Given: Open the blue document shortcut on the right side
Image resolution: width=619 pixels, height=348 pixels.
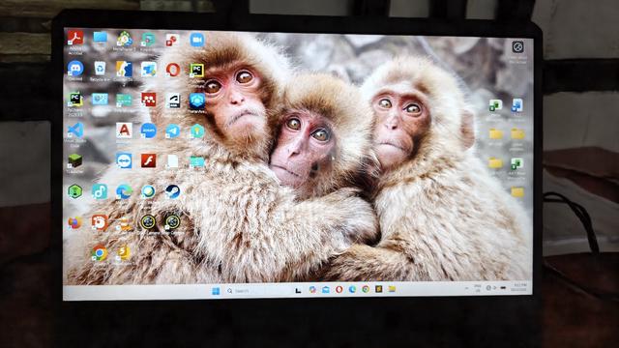Looking at the screenshot, I should pyautogui.click(x=516, y=105).
